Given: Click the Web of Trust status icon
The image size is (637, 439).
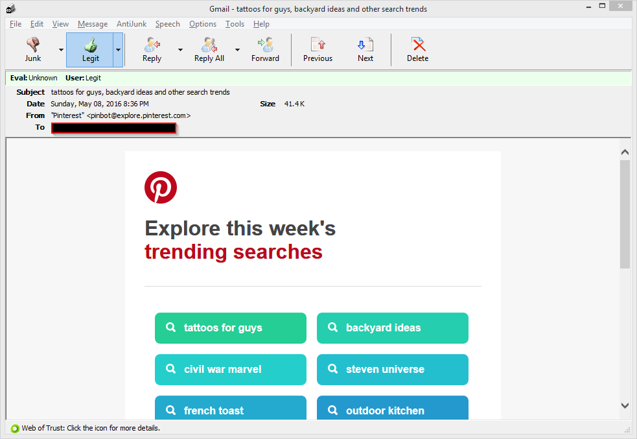Looking at the screenshot, I should (x=15, y=429).
